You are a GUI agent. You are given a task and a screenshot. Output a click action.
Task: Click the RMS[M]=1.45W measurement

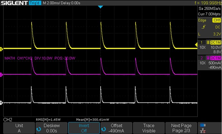tap(48, 120)
